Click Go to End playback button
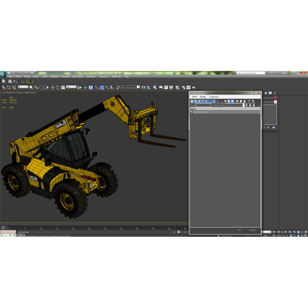Screen dimensions: 308x308 tap(290, 232)
